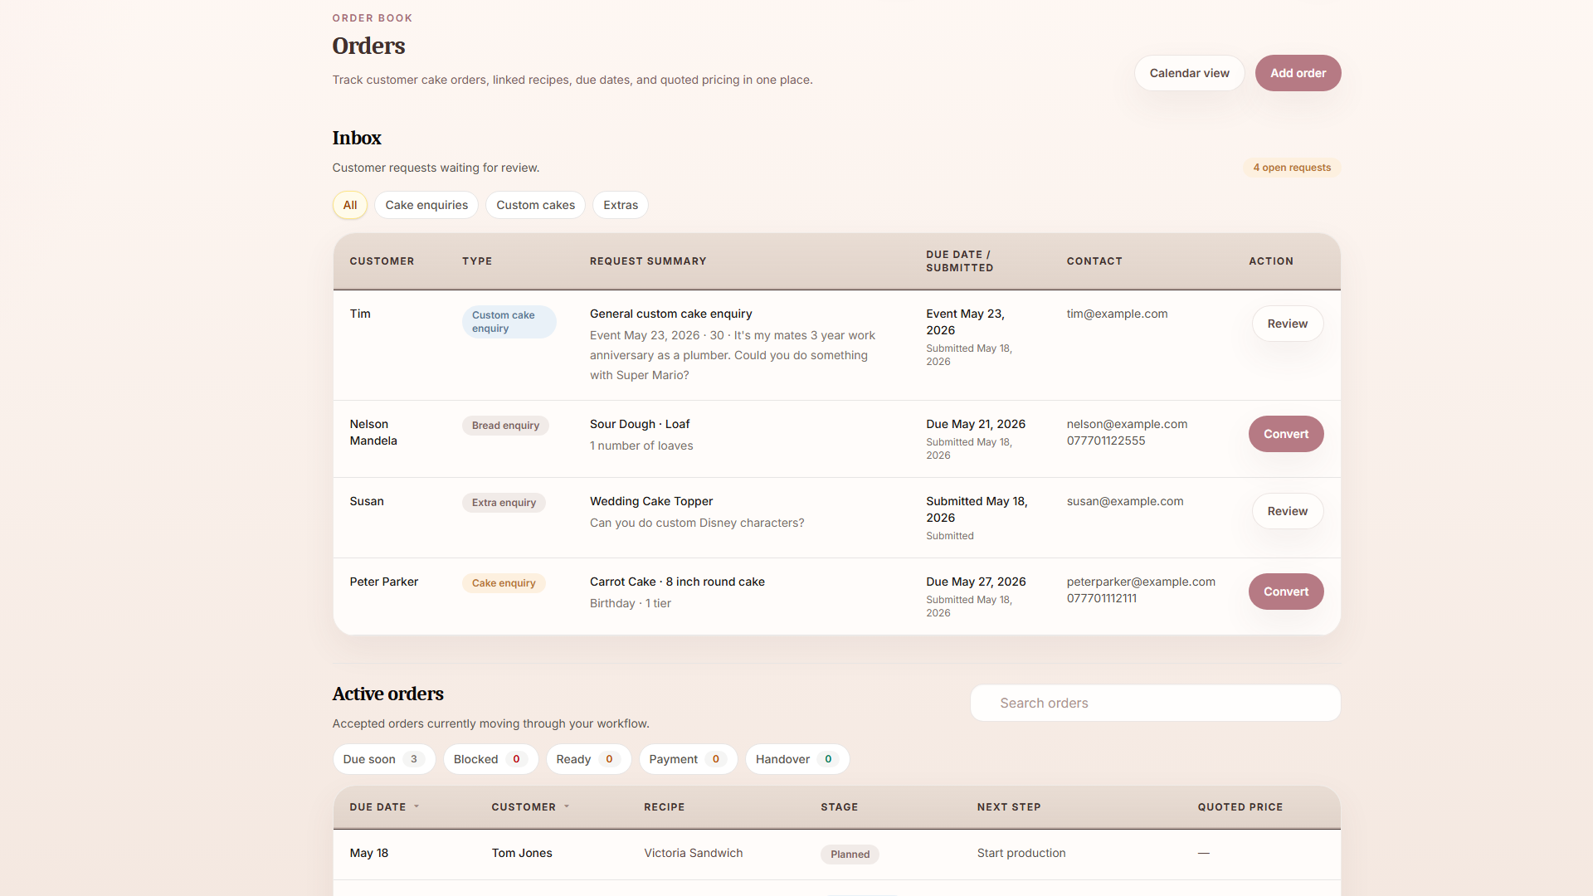Click peterparker@example.com contact

pos(1141,582)
